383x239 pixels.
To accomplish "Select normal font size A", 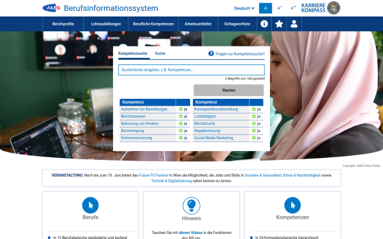I will (266, 8).
